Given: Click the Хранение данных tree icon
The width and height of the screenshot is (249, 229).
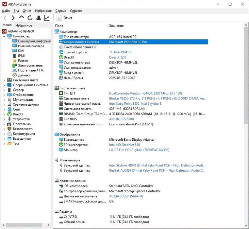Looking at the screenshot, I should [x=9, y=104].
